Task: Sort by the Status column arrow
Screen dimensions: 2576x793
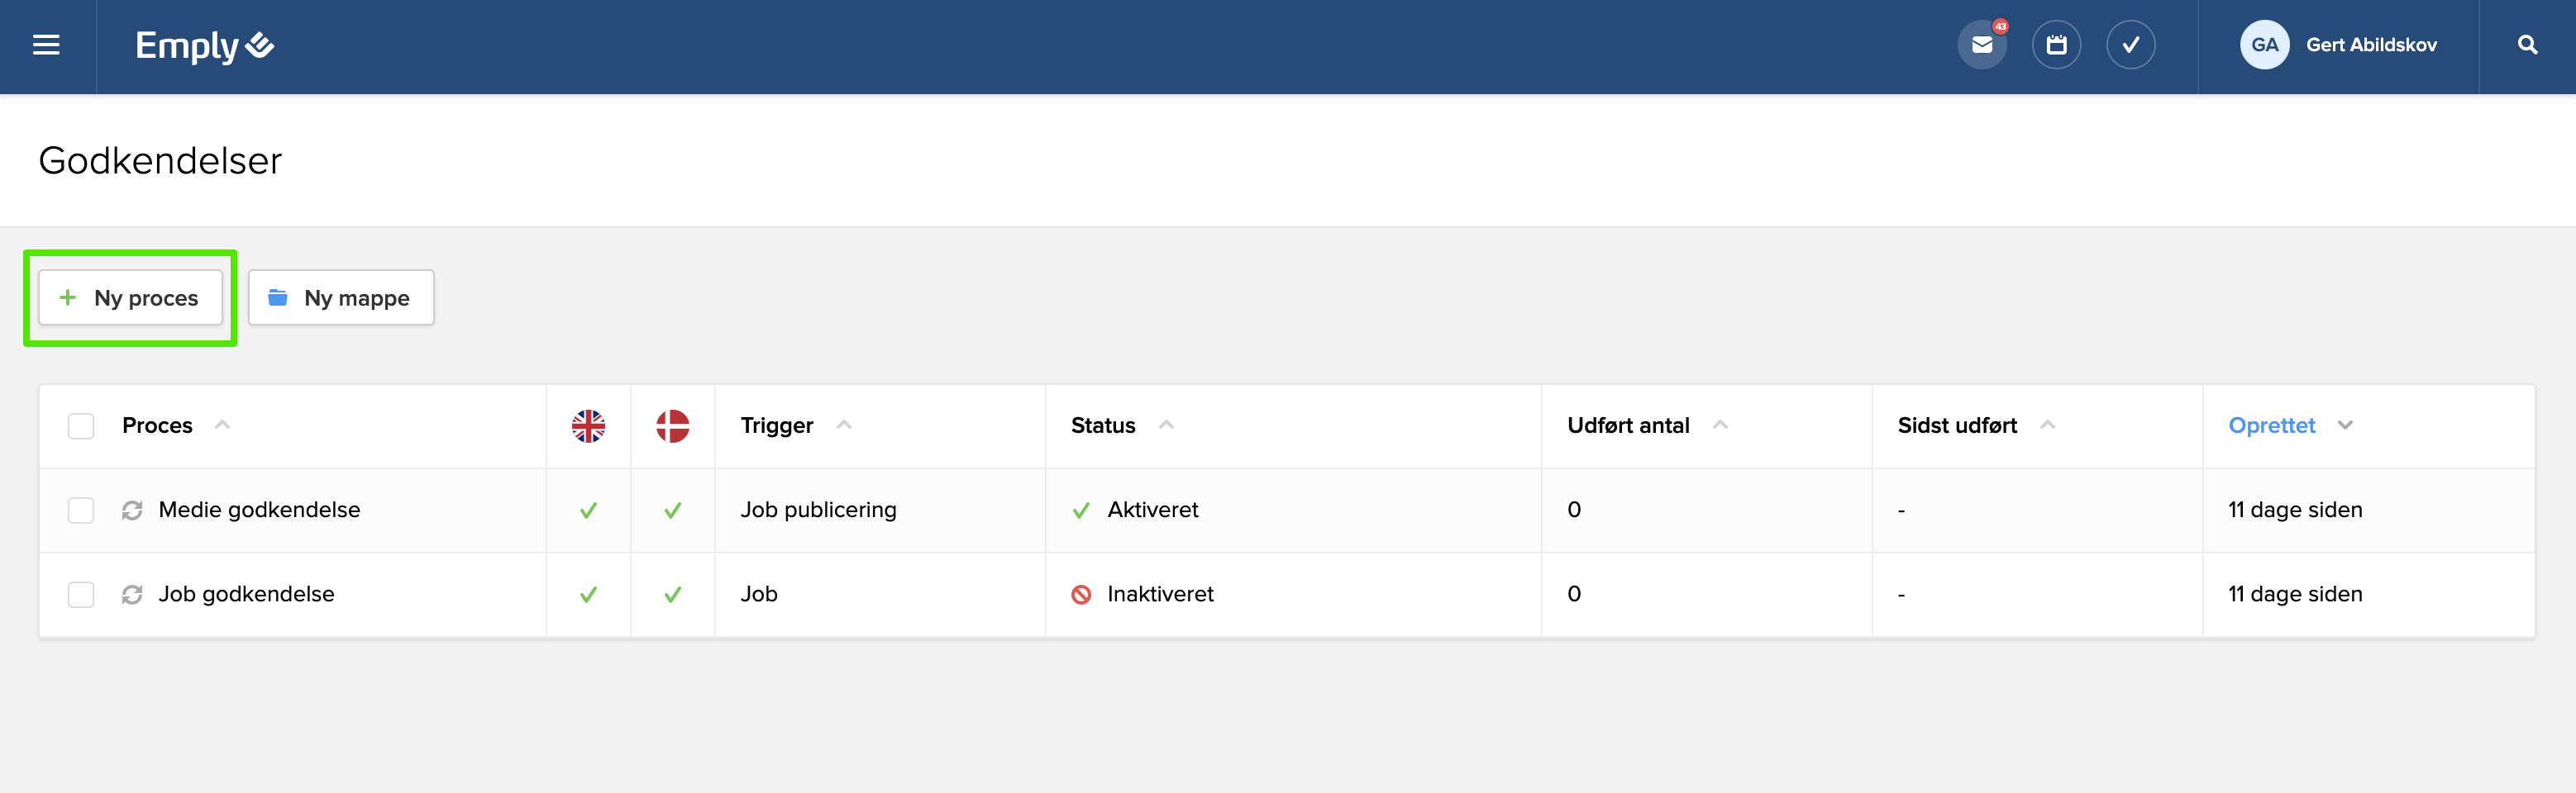Action: pos(1166,425)
